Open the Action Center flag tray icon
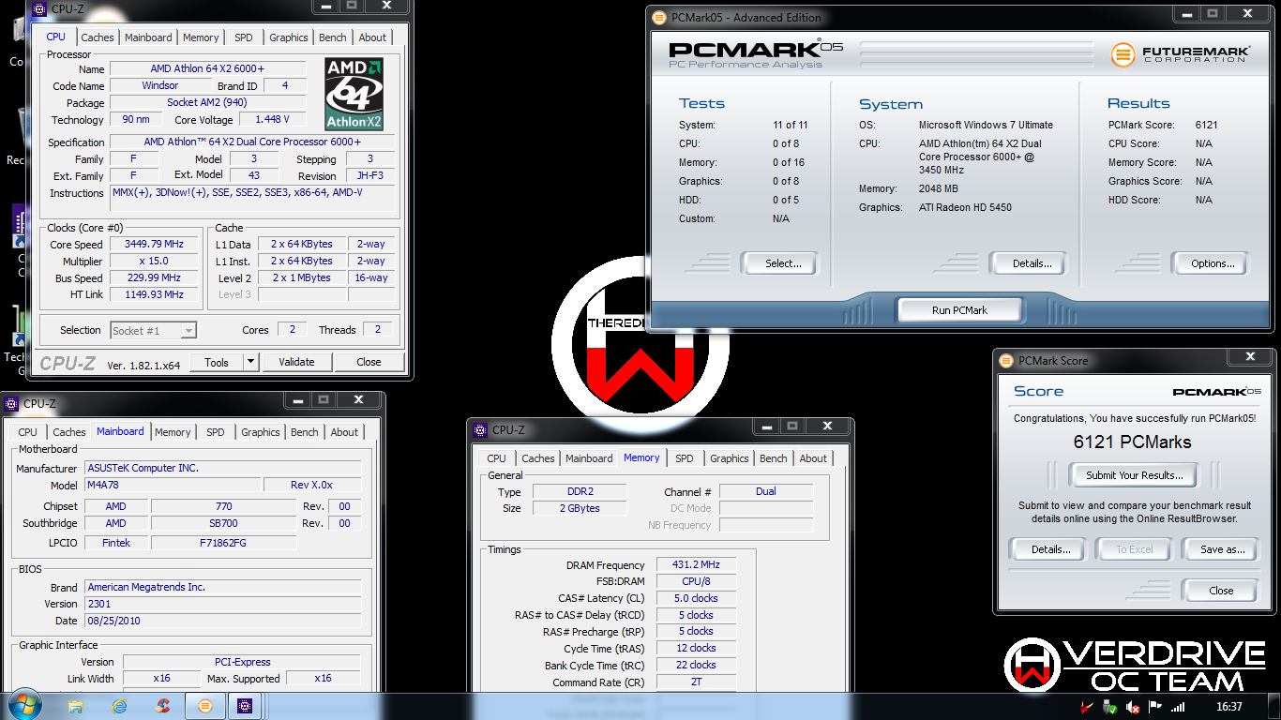 click(1155, 708)
